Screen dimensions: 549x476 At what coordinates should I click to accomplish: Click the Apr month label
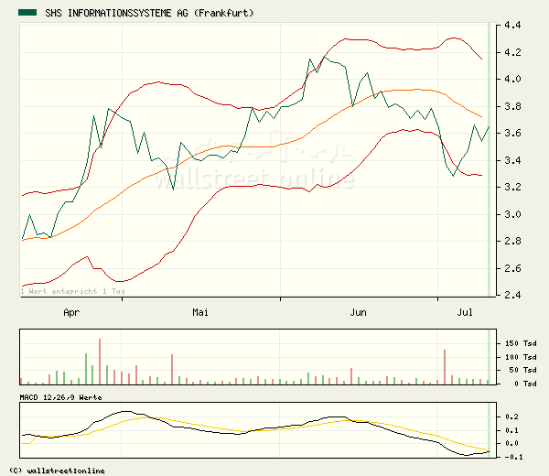coord(71,312)
